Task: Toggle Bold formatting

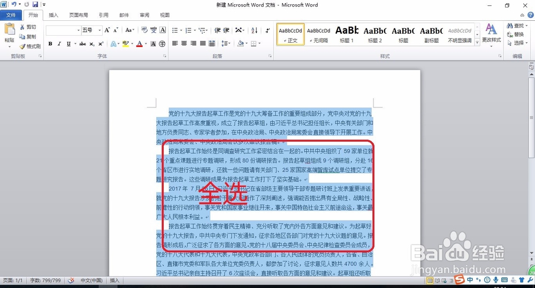Action: 50,44
